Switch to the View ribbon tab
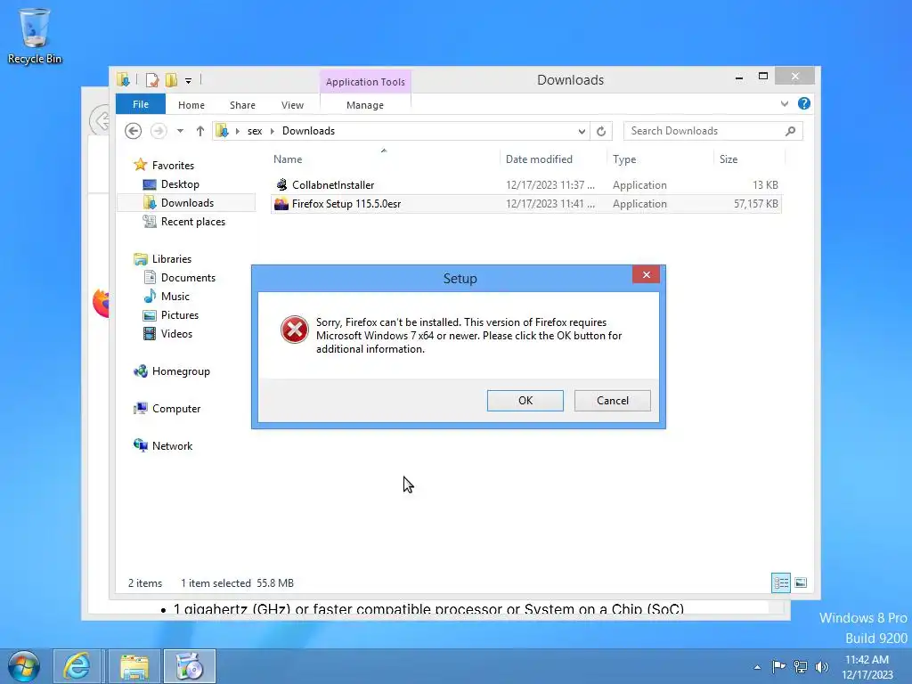 tap(292, 105)
